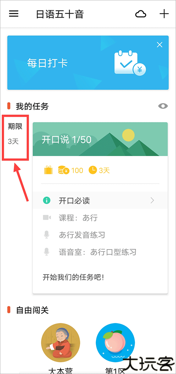Open the hamburger navigation menu
This screenshot has height=374, width=176.
point(14,14)
